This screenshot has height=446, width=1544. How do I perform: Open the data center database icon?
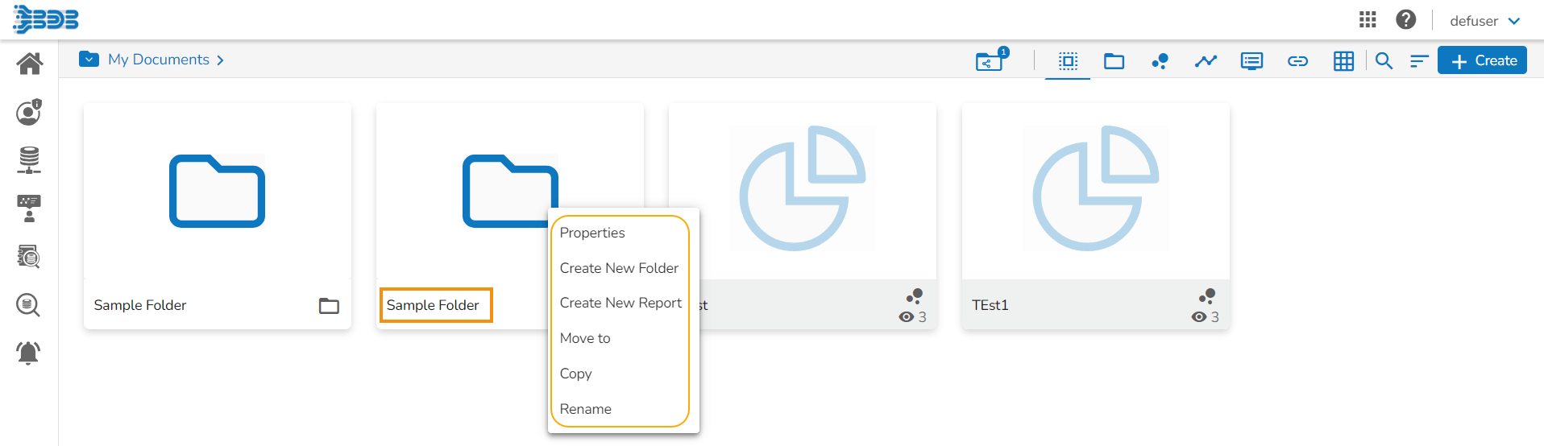pos(29,160)
